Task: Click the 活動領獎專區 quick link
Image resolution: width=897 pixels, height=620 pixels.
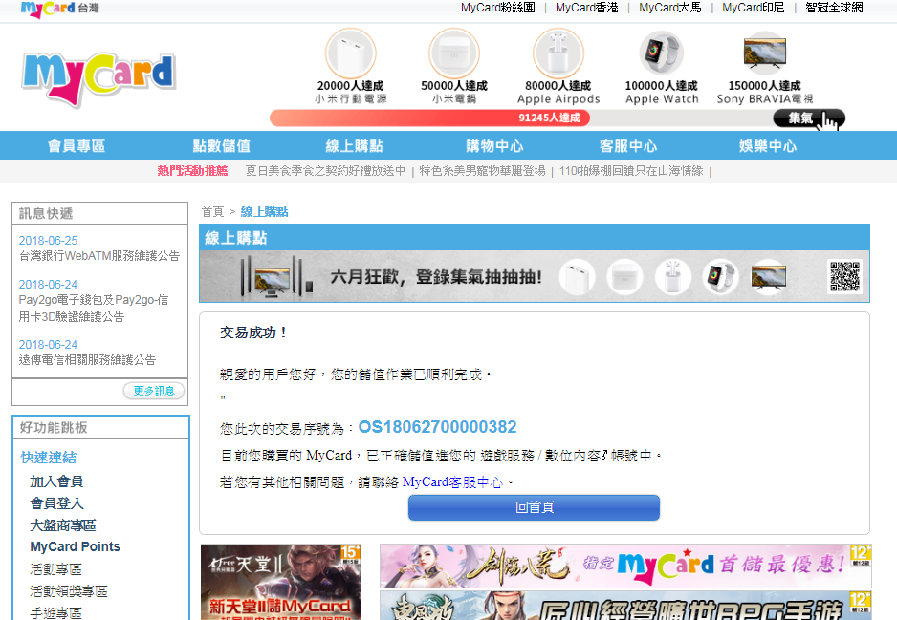Action: pos(69,591)
